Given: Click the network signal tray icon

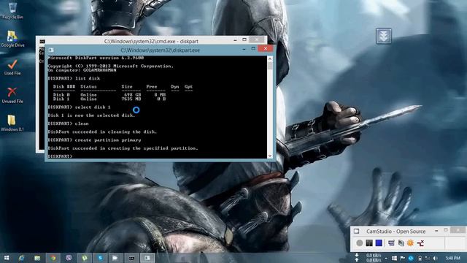Looking at the screenshot, I should click(428, 258).
